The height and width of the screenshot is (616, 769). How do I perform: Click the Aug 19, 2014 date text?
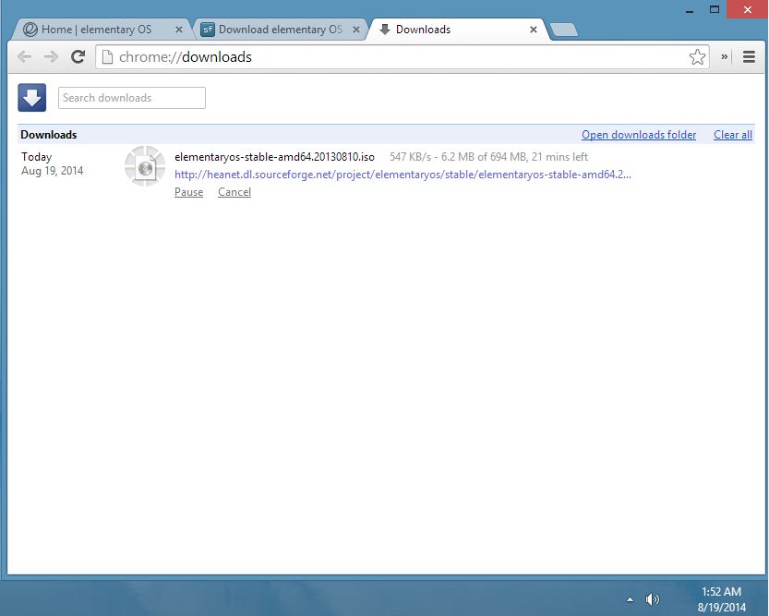(52, 171)
